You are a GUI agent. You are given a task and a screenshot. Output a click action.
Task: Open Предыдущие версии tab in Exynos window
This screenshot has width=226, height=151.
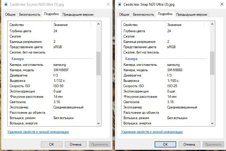(x=78, y=14)
